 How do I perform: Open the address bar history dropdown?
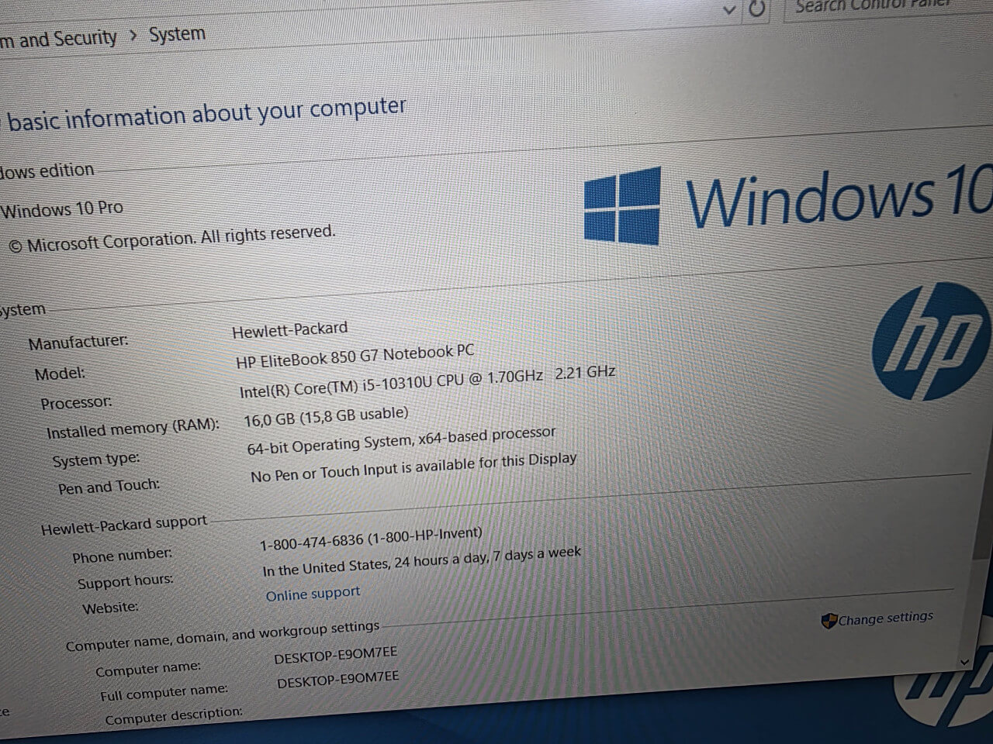point(728,10)
